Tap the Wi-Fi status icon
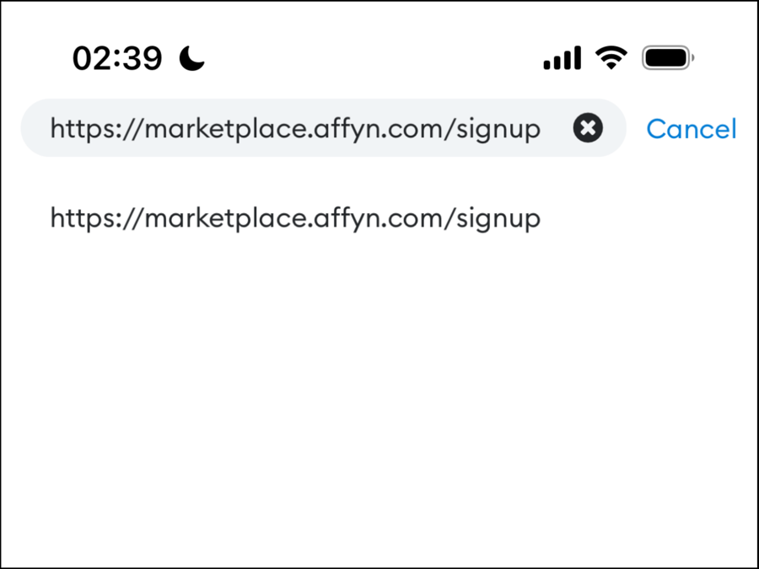This screenshot has height=569, width=759. tap(611, 58)
